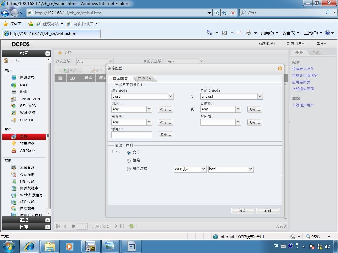Open the 策略默认动作 link
Viewport: 338px width, 253px height.
click(303, 69)
